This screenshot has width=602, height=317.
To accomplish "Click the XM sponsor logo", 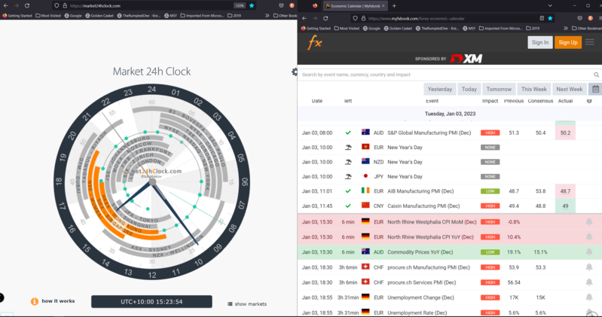I will [466, 59].
